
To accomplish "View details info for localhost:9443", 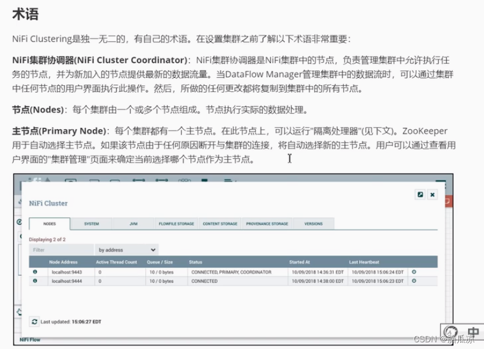I will (35, 272).
